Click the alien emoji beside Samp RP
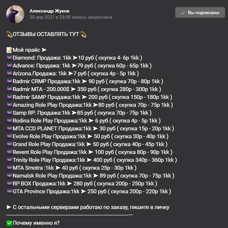This screenshot has height=228, width=228. click(9, 113)
